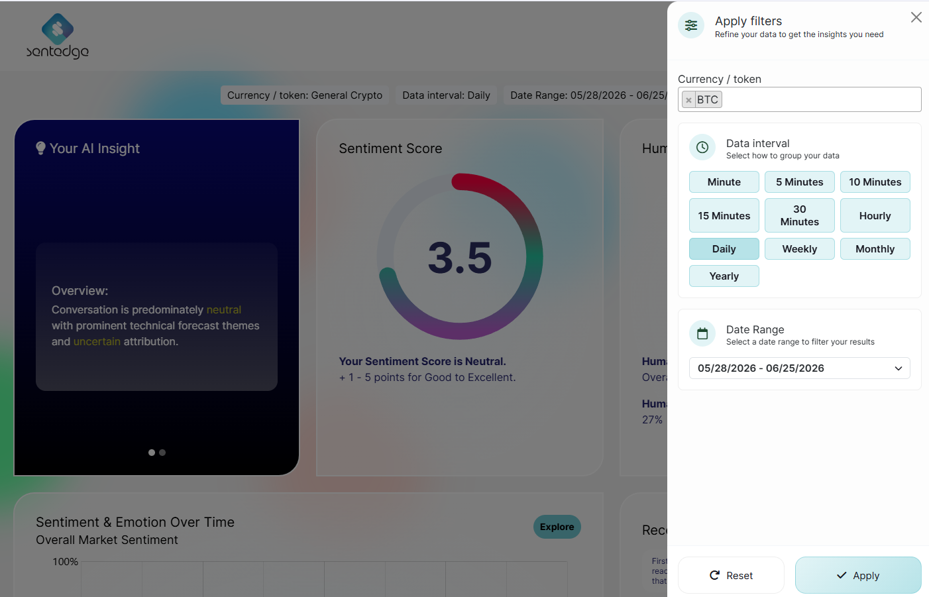Close the Apply filters panel

tap(916, 17)
